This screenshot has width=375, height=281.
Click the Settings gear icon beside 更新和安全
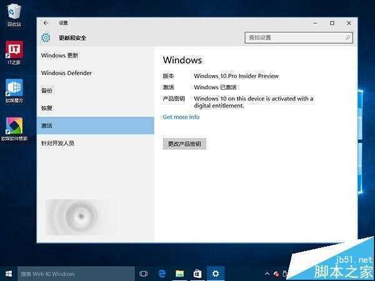point(46,37)
